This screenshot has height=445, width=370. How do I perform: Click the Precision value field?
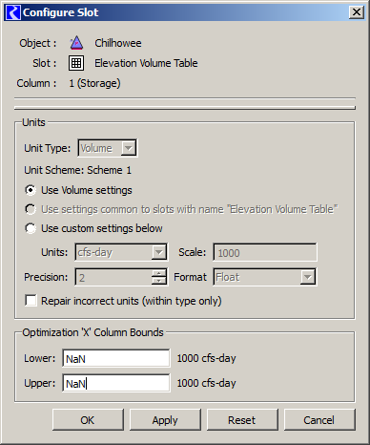113,277
